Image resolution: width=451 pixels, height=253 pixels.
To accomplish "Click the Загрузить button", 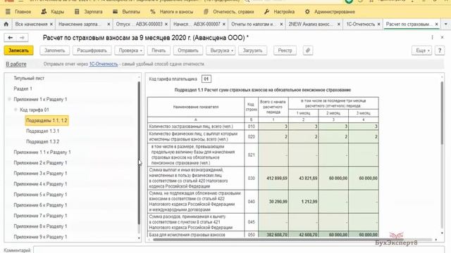I will coord(252,51).
